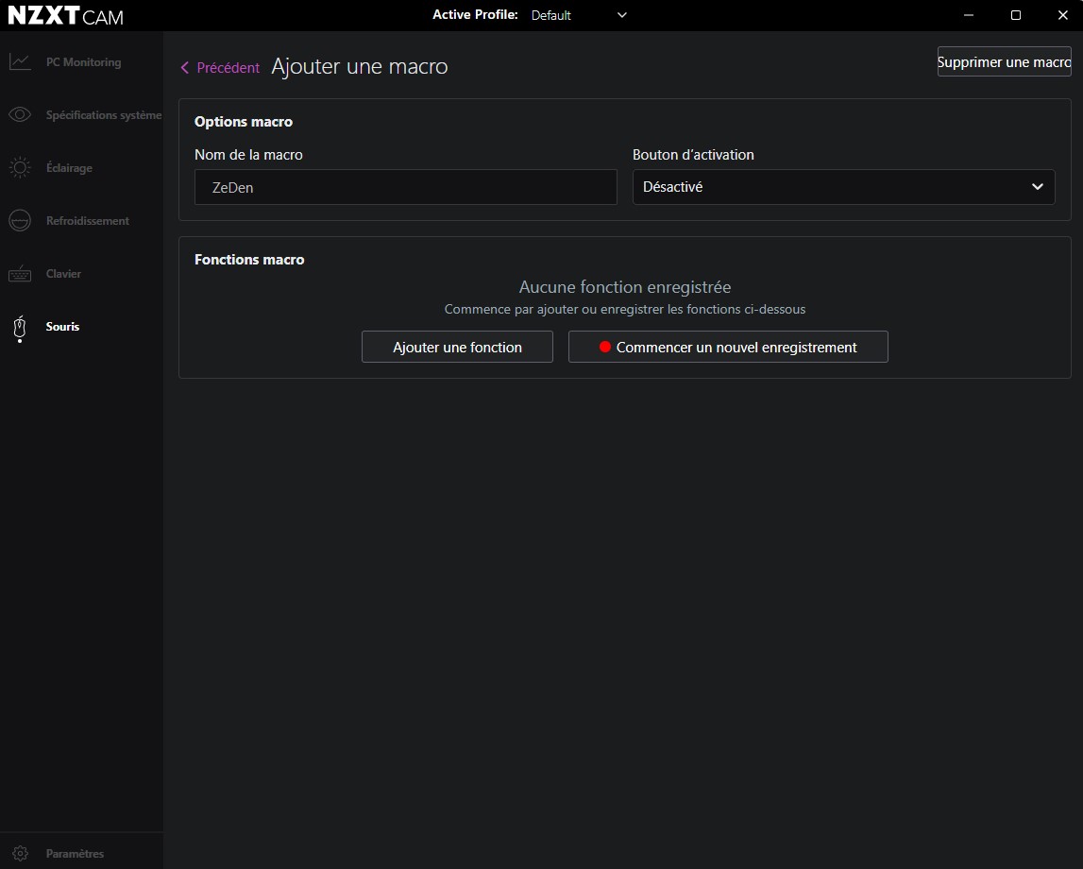Viewport: 1083px width, 869px height.
Task: Click the NZXT CAM logo
Action: (65, 16)
